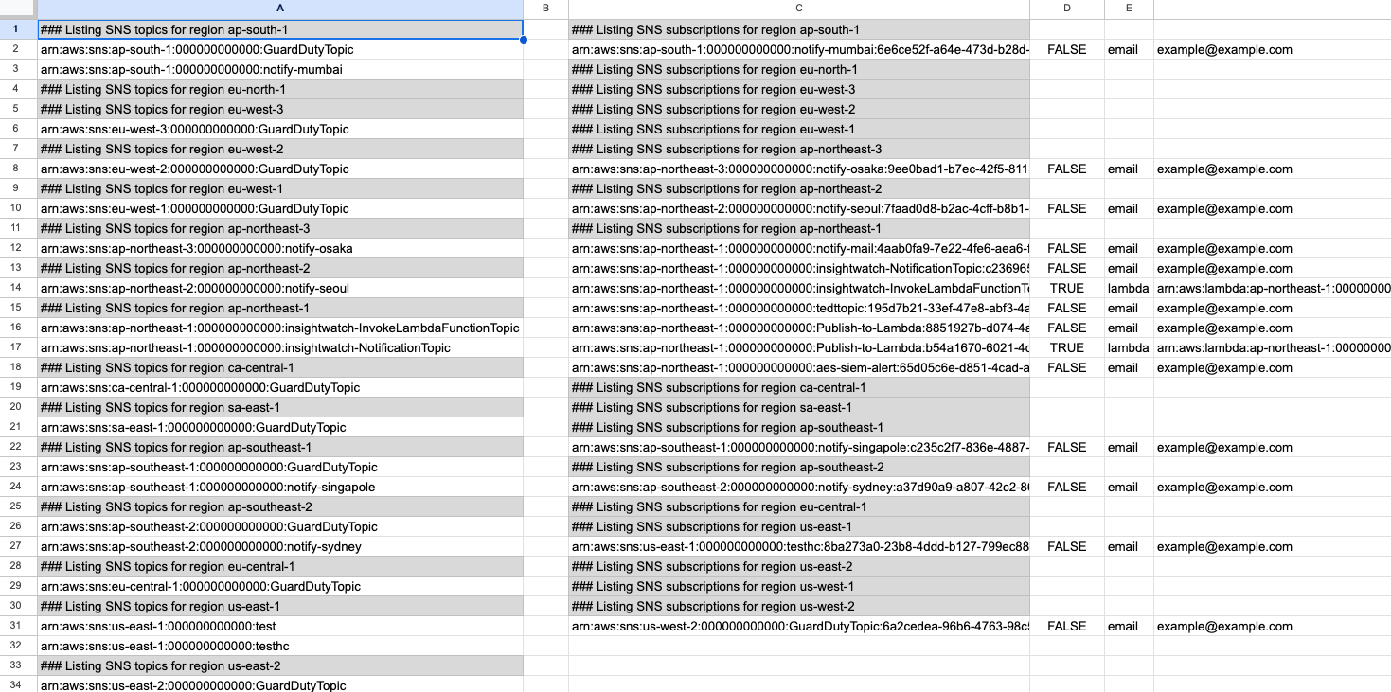Select the us-east-1 testhc topic cell in column A
The image size is (1391, 692).
[280, 646]
